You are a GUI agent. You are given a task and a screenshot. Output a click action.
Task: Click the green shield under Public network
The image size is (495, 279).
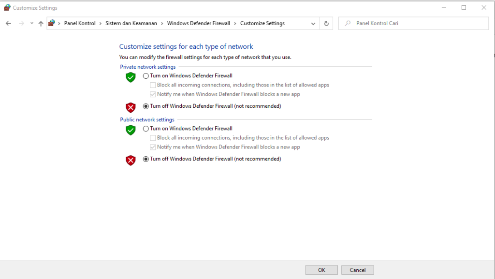131,130
